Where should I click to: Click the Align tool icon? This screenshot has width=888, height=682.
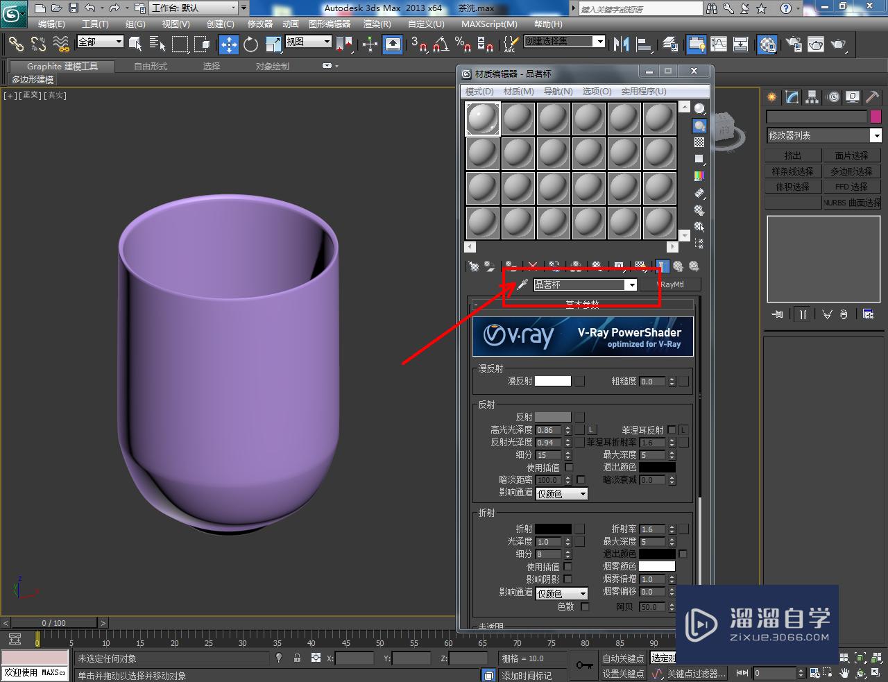coord(644,44)
